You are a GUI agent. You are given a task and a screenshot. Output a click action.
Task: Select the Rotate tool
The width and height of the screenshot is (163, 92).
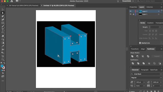coord(3,33)
